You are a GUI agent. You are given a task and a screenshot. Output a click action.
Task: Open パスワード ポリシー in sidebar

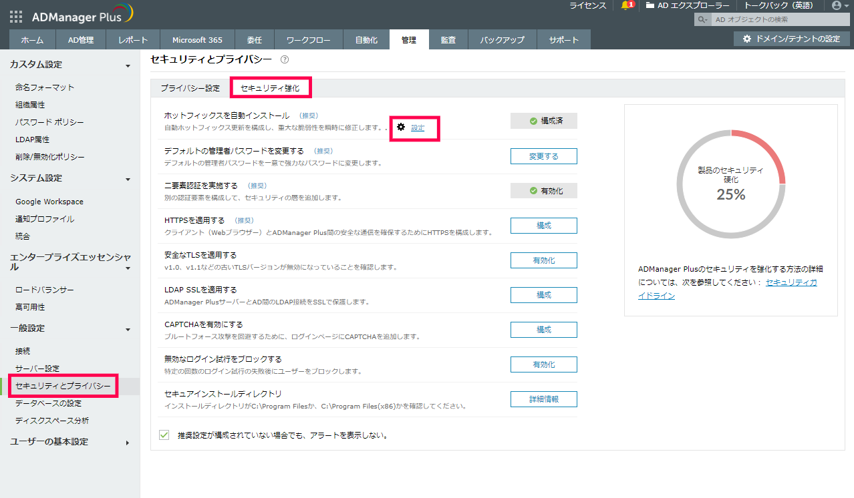pyautogui.click(x=49, y=122)
